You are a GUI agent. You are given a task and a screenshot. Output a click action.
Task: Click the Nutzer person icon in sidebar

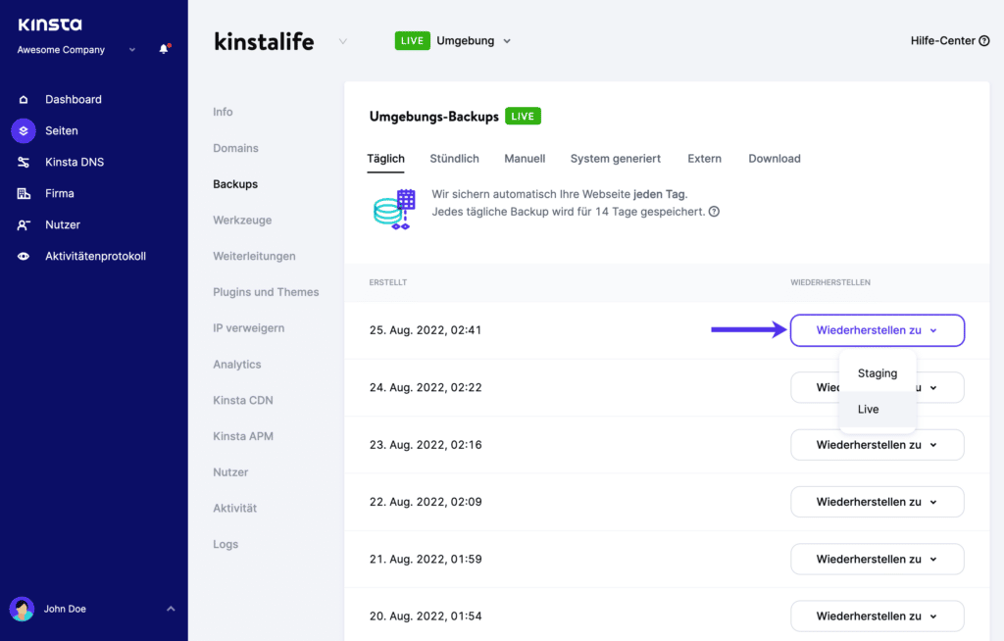pyautogui.click(x=24, y=224)
